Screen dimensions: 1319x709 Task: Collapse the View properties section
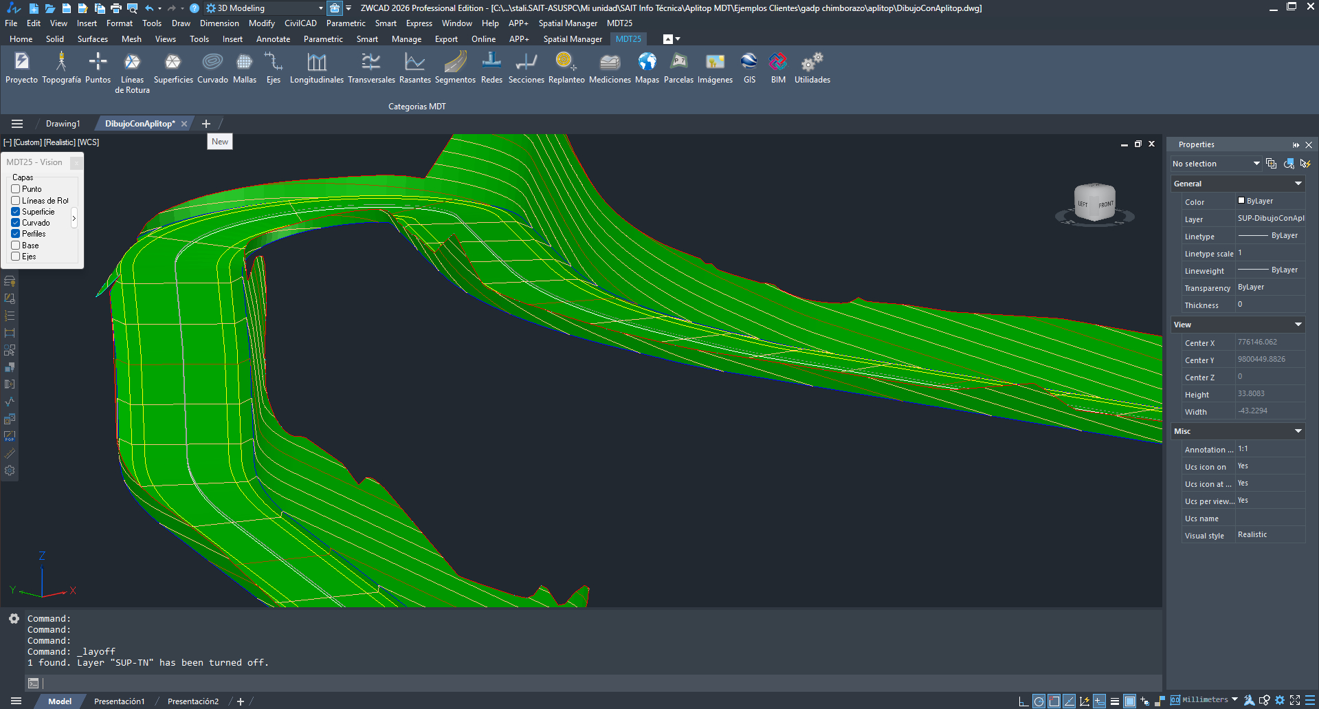[1298, 325]
